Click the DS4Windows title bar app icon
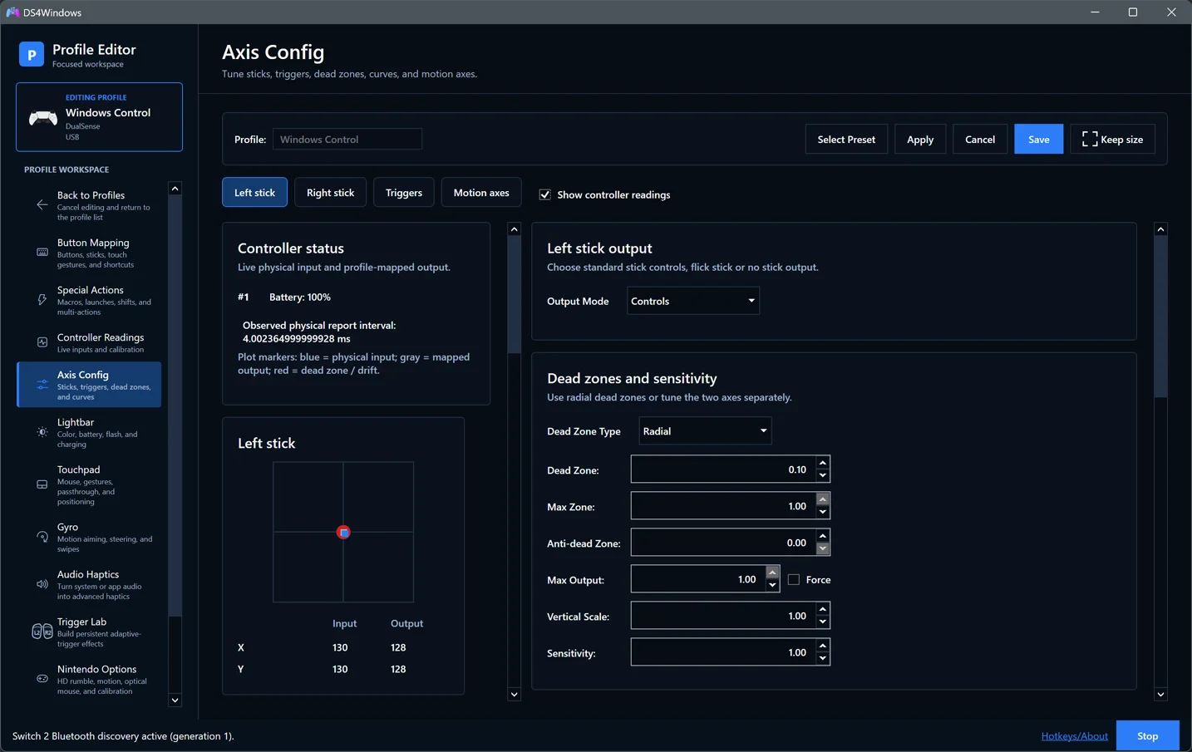Image resolution: width=1192 pixels, height=752 pixels. 12,12
